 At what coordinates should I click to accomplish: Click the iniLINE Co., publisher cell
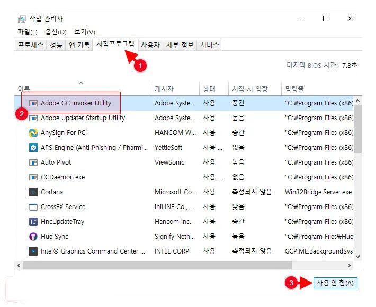click(174, 207)
